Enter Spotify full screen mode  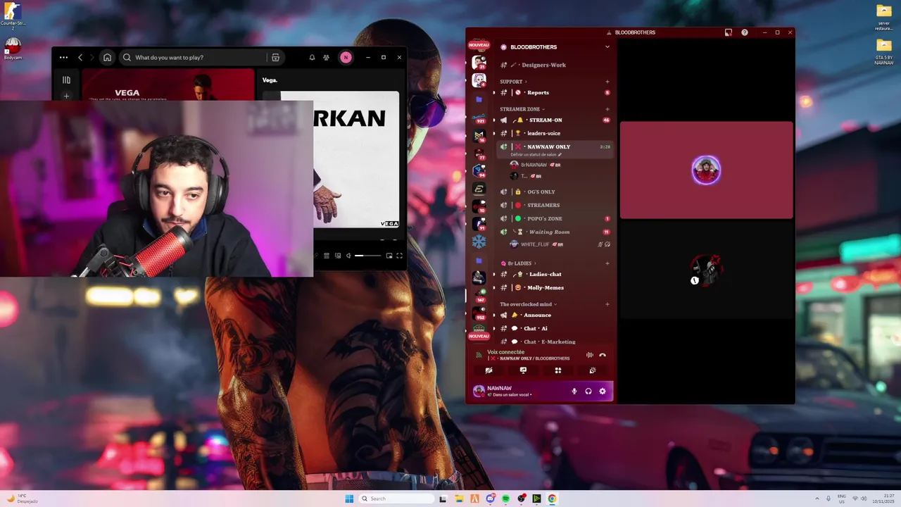399,256
